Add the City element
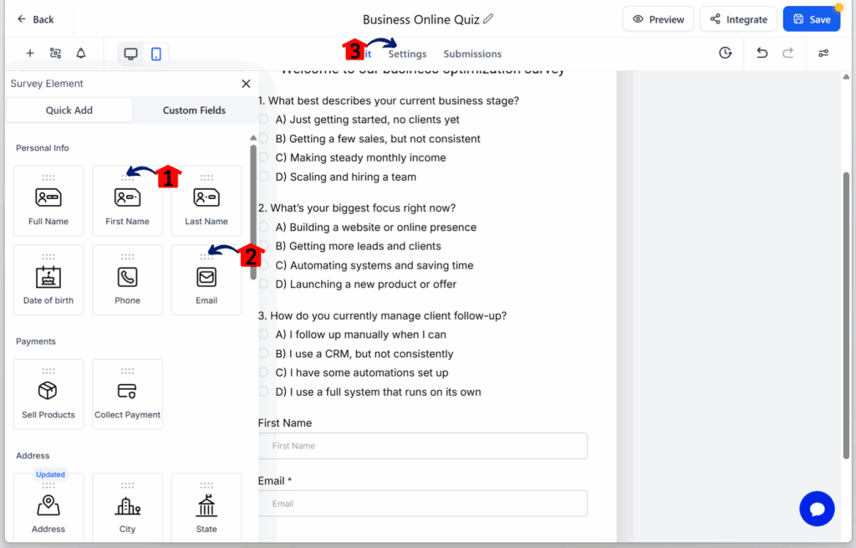Screen dimensions: 856x548 point(127,508)
